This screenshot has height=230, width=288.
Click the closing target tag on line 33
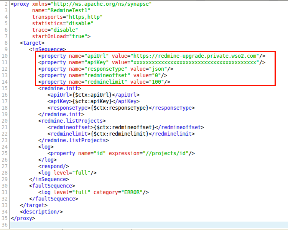(34, 205)
